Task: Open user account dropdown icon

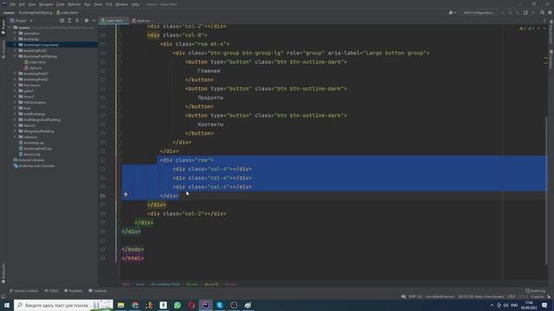Action: [x=452, y=13]
